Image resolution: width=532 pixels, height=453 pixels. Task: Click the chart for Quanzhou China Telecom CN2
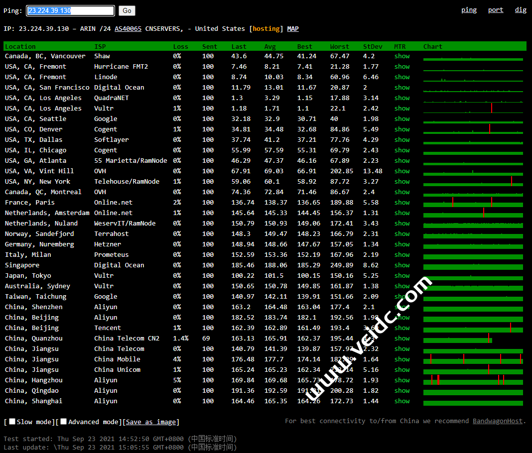457,339
